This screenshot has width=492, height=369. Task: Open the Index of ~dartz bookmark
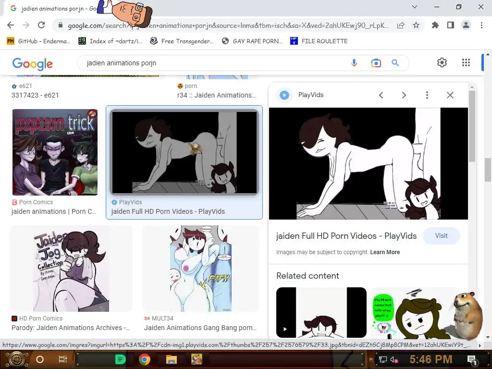click(110, 41)
